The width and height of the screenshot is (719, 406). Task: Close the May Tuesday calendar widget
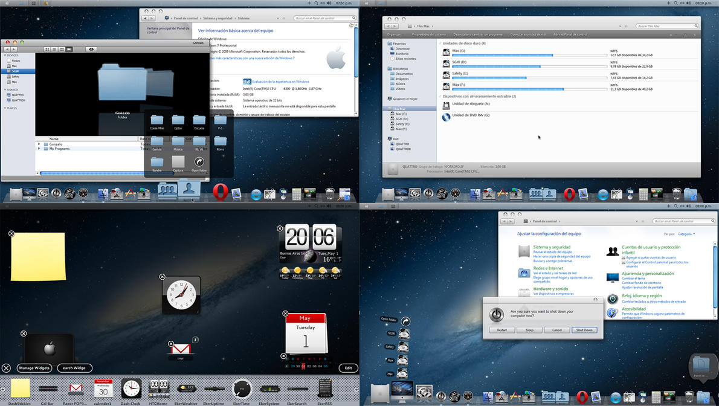(x=285, y=314)
